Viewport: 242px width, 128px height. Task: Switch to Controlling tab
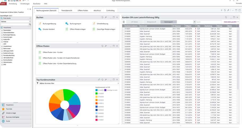click(110, 11)
